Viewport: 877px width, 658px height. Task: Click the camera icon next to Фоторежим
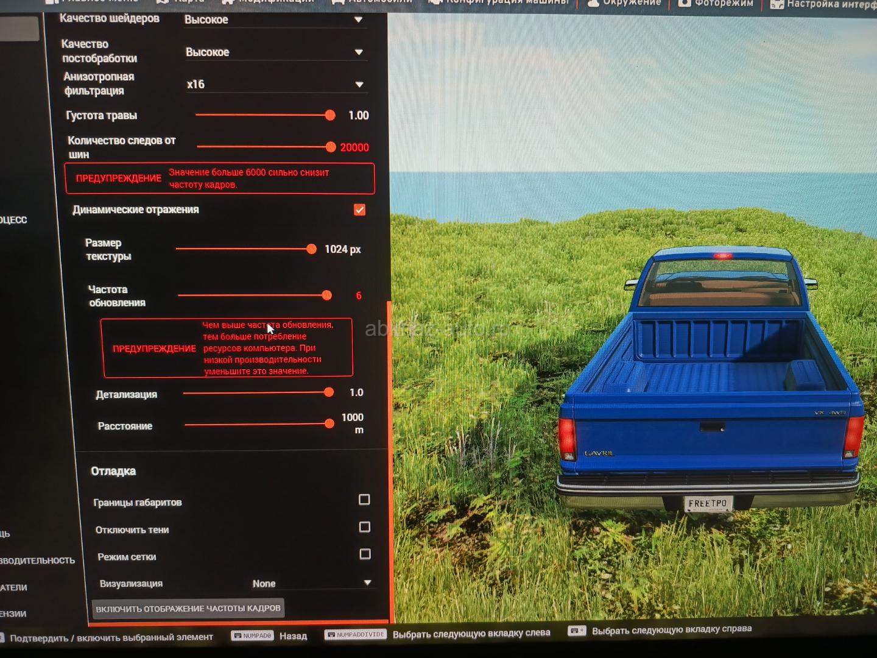point(685,3)
